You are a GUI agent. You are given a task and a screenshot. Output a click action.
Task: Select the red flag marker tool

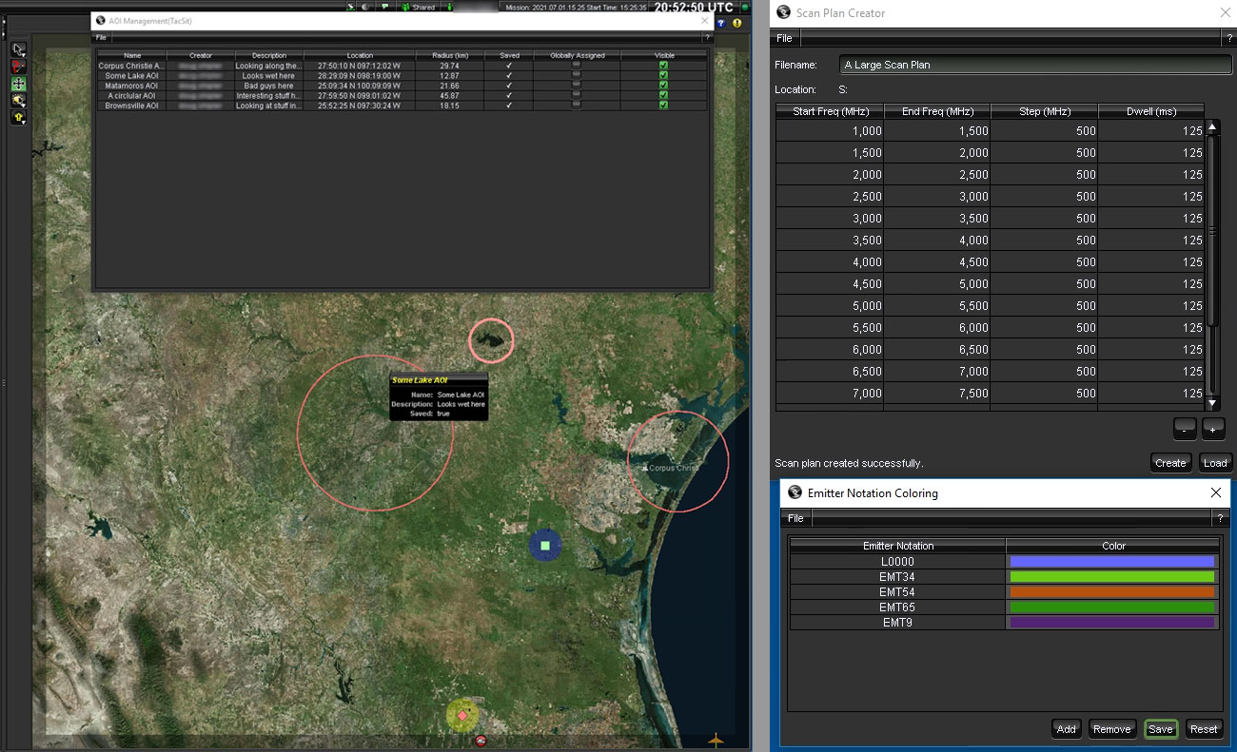18,67
